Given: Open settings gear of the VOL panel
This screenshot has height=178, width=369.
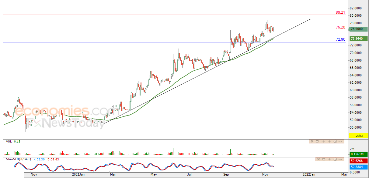Looking at the screenshot, I should pyautogui.click(x=335, y=141).
